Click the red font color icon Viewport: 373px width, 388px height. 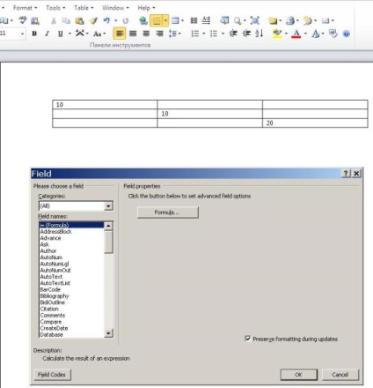pyautogui.click(x=296, y=34)
